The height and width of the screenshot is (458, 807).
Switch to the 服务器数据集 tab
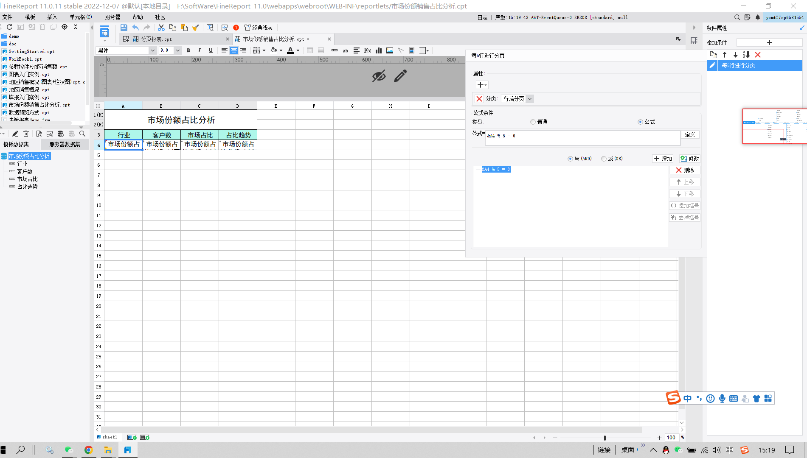pos(65,145)
